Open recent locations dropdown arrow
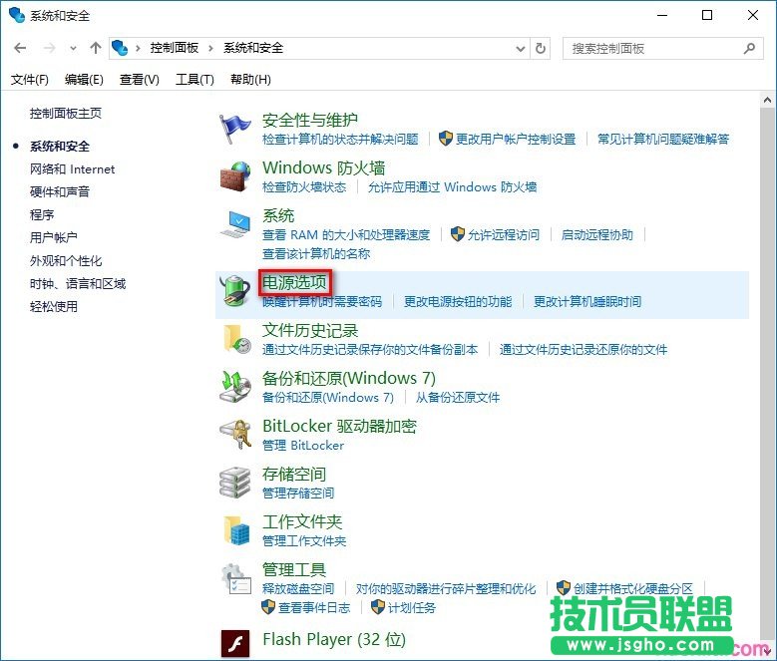This screenshot has width=777, height=661. click(x=74, y=48)
